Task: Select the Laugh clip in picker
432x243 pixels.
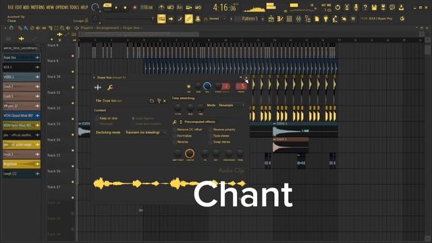Action: pos(21,173)
